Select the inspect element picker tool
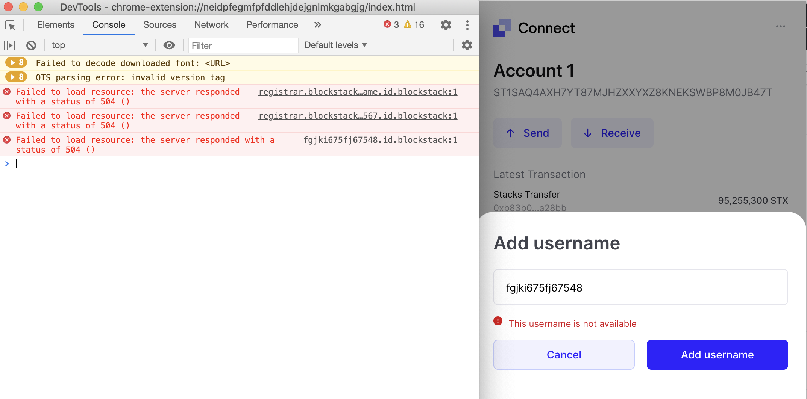The image size is (807, 399). [x=11, y=25]
